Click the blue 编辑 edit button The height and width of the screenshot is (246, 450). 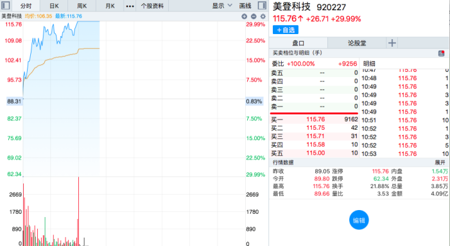(359, 220)
